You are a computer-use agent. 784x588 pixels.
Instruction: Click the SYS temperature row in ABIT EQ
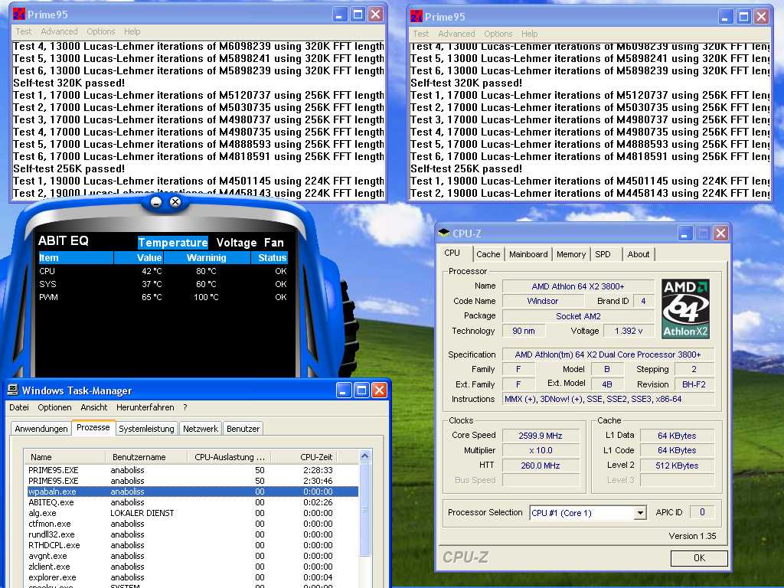pos(162,284)
